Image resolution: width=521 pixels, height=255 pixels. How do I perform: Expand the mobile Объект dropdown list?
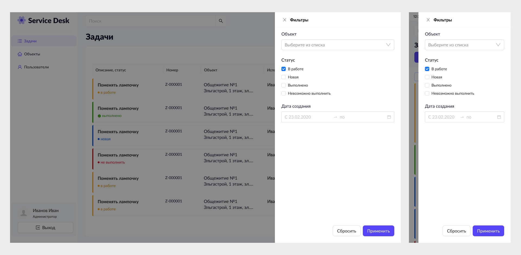pos(464,45)
